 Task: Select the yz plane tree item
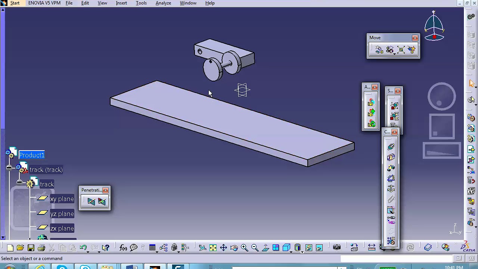62,214
